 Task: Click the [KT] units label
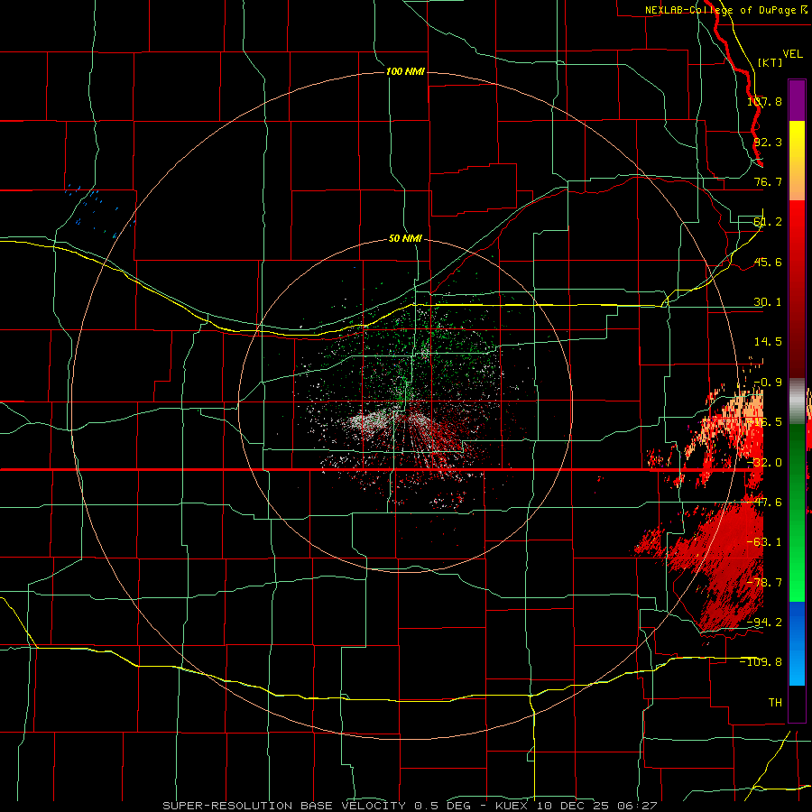point(770,62)
